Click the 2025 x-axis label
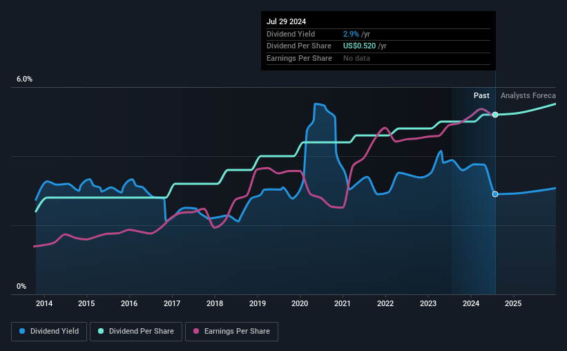The height and width of the screenshot is (351, 567). (513, 303)
